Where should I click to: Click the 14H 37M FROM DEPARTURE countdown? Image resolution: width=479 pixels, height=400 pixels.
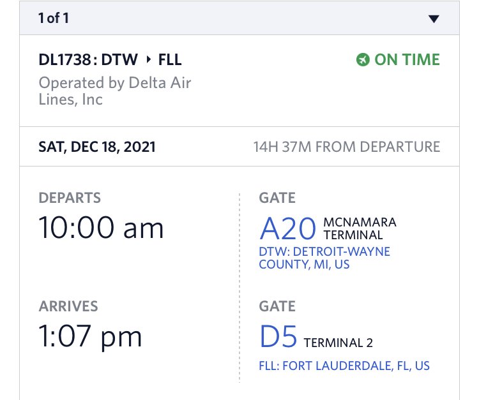point(346,147)
